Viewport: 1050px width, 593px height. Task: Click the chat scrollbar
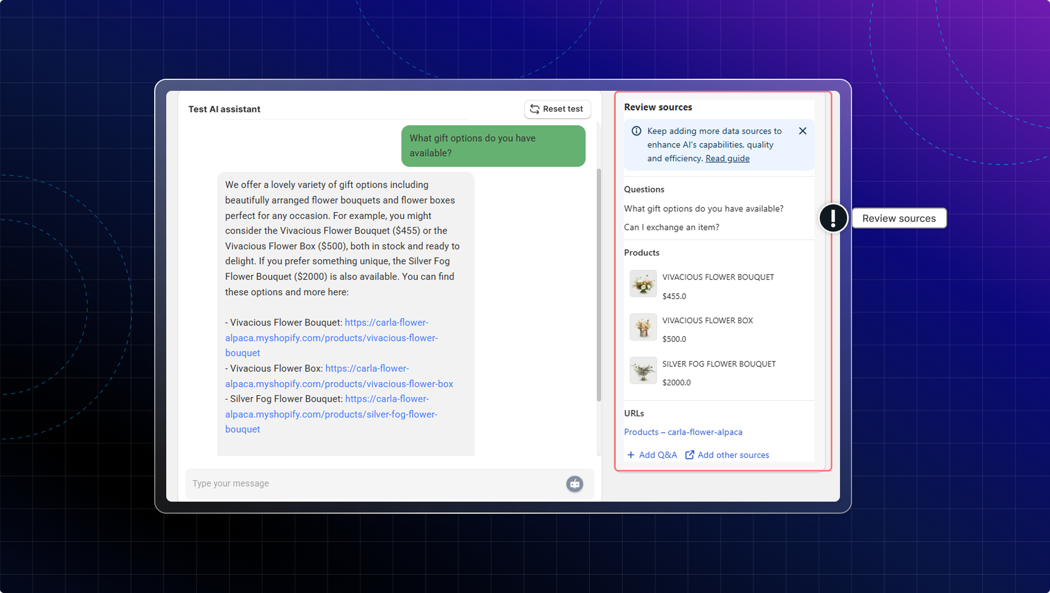tap(598, 284)
